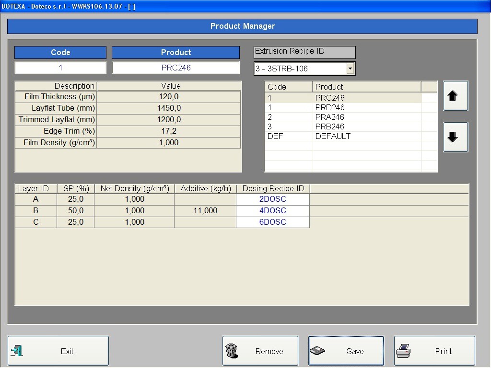Click the Film Thickness (µm) description label
Image resolution: width=491 pixels, height=368 pixels.
click(56, 97)
